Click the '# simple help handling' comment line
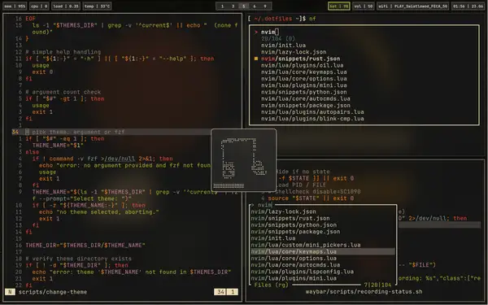 pyautogui.click(x=63, y=52)
